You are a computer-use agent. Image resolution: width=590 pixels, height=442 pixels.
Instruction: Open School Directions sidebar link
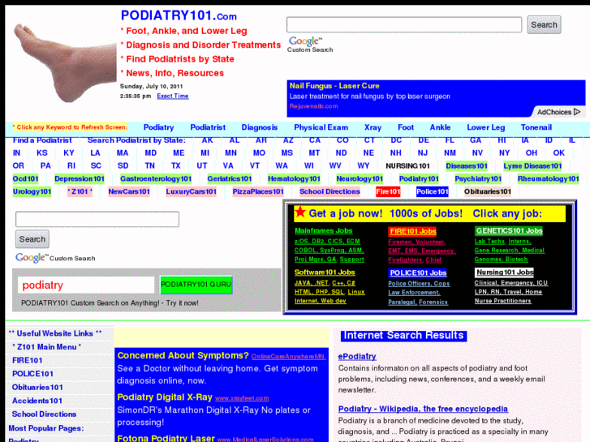pos(44,414)
